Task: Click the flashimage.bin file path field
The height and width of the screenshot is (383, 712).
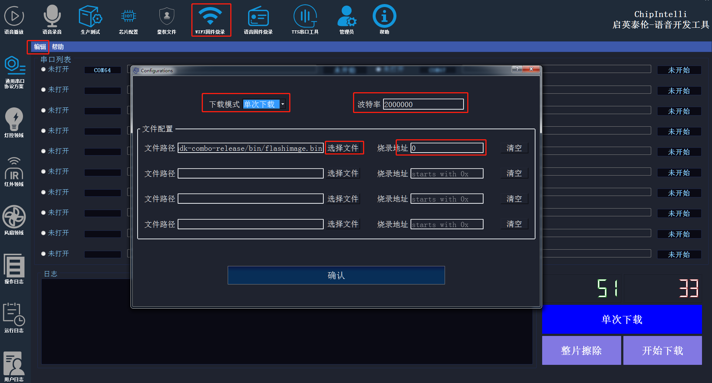Action: pos(250,148)
